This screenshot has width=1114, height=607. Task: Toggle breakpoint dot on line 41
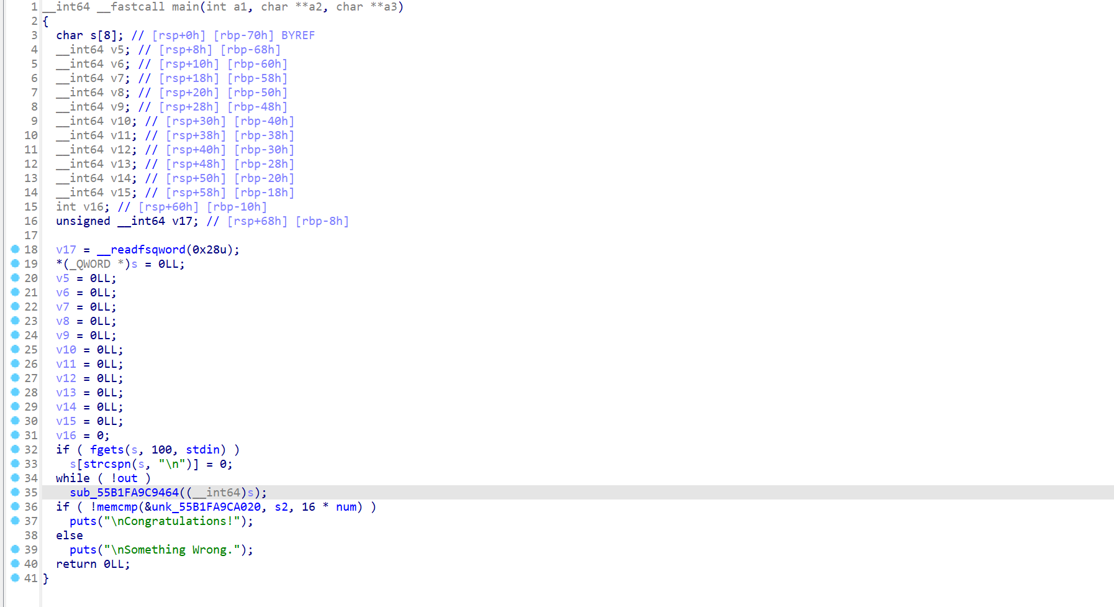16,578
